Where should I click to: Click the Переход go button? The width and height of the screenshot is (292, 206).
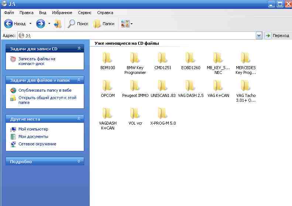tap(277, 36)
